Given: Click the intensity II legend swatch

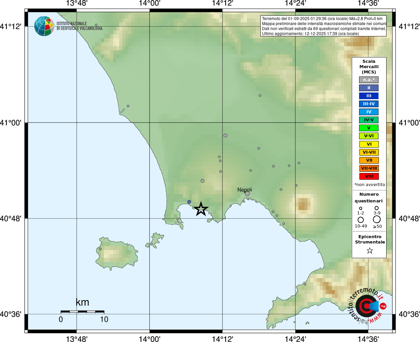Looking at the screenshot, I should pos(369,88).
